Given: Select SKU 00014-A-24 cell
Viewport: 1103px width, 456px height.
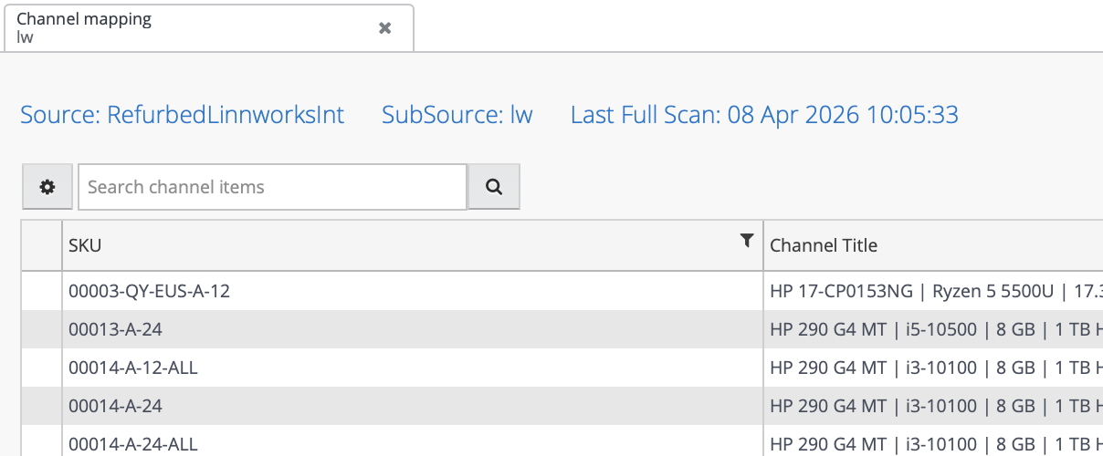Looking at the screenshot, I should pos(413,406).
